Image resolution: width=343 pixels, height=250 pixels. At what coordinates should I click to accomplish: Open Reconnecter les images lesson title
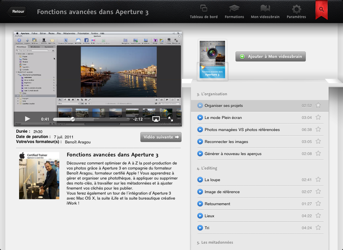tap(226, 142)
